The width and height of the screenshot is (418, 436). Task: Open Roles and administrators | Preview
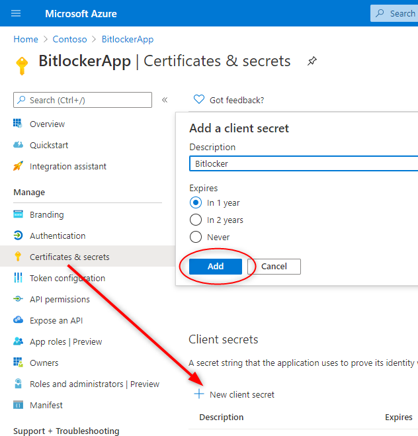point(95,384)
